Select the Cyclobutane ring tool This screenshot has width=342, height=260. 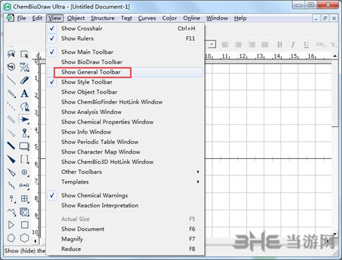(24, 225)
